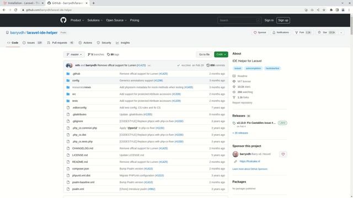Open the .editorconfig file
353x198 pixels.
coord(79,108)
